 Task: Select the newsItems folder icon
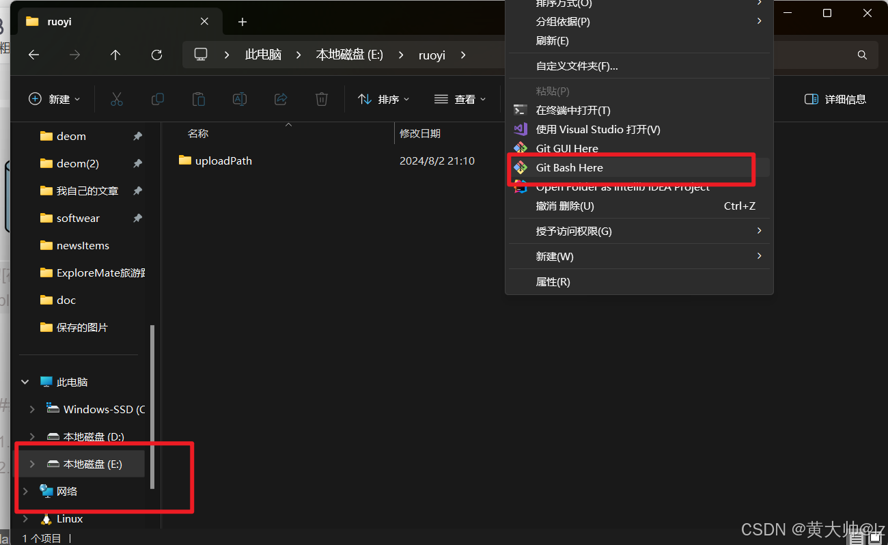[x=46, y=245]
